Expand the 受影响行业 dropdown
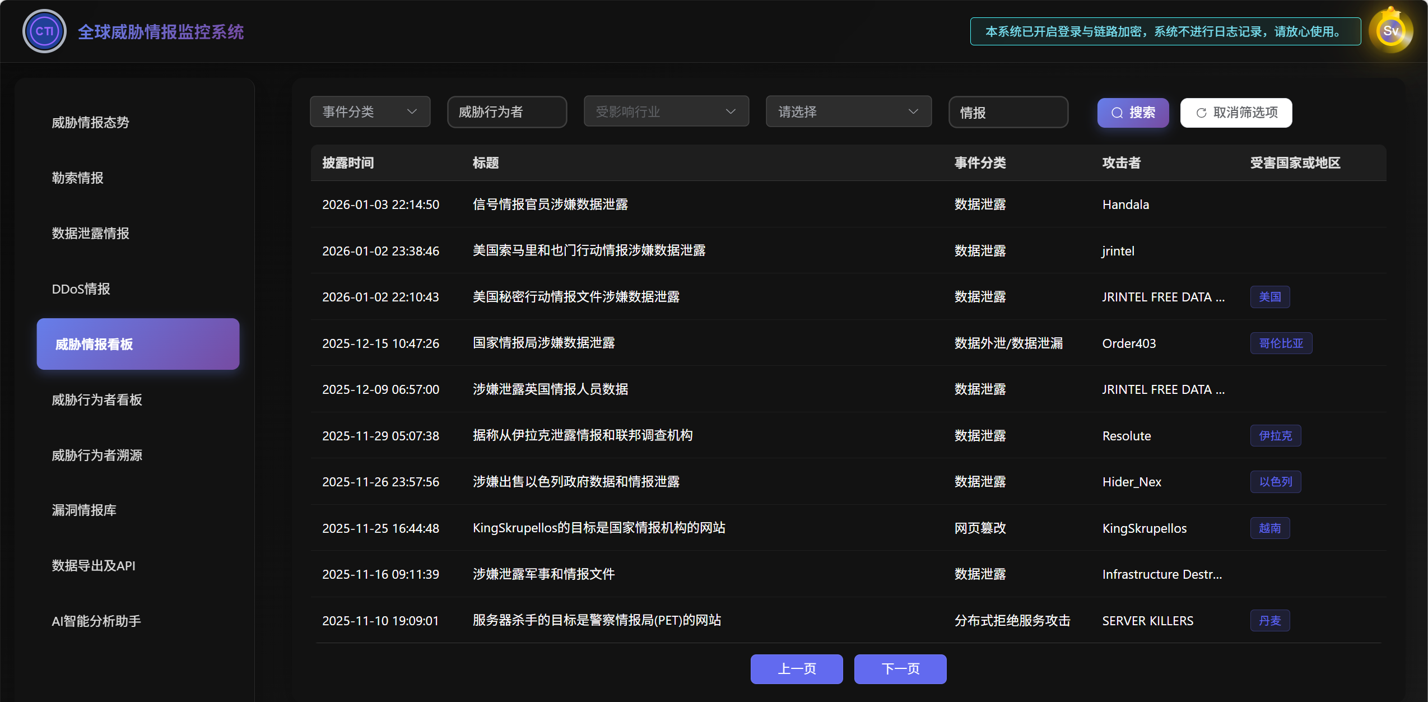The height and width of the screenshot is (702, 1428). pos(666,111)
